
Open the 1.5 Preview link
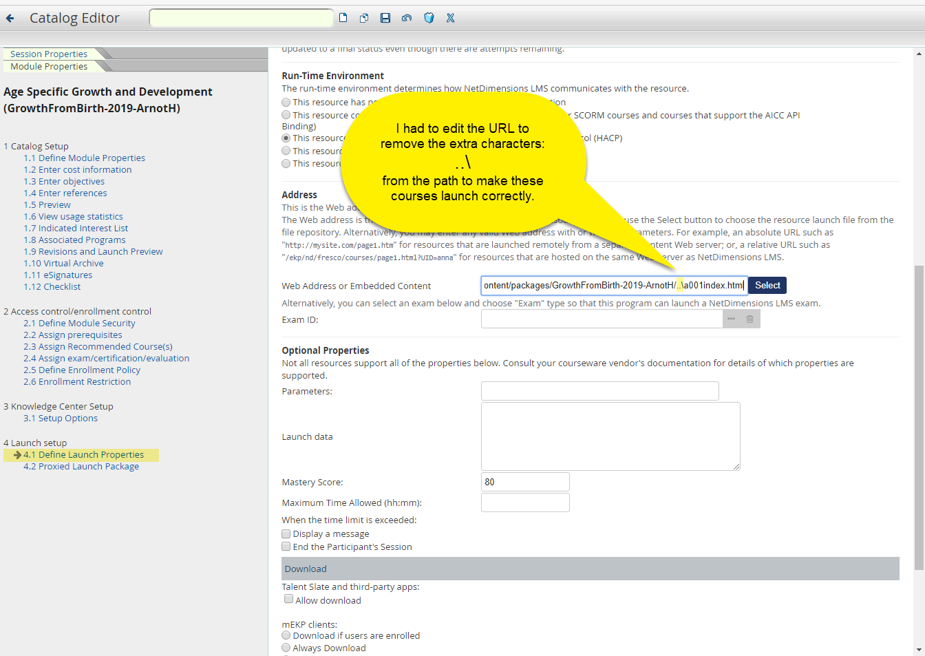[47, 204]
